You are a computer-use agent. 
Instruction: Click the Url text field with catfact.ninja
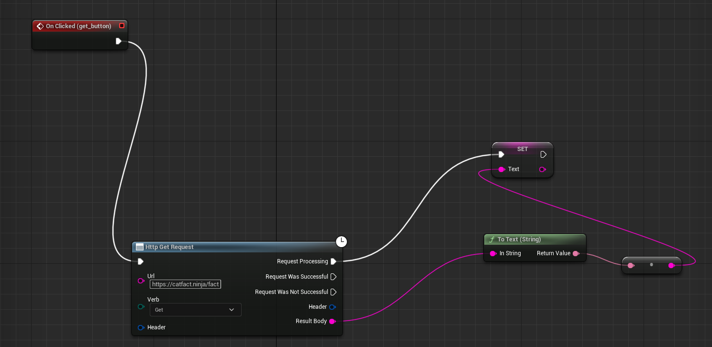point(185,284)
